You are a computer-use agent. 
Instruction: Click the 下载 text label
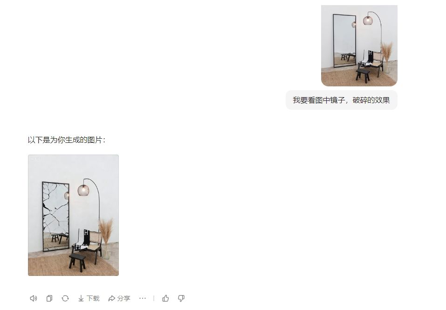[x=93, y=298]
